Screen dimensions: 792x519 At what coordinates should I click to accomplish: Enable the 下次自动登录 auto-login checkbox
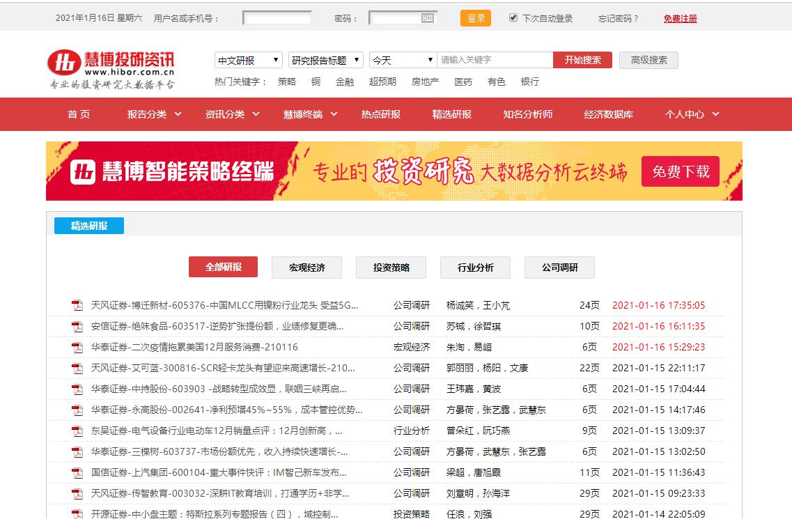click(x=513, y=18)
